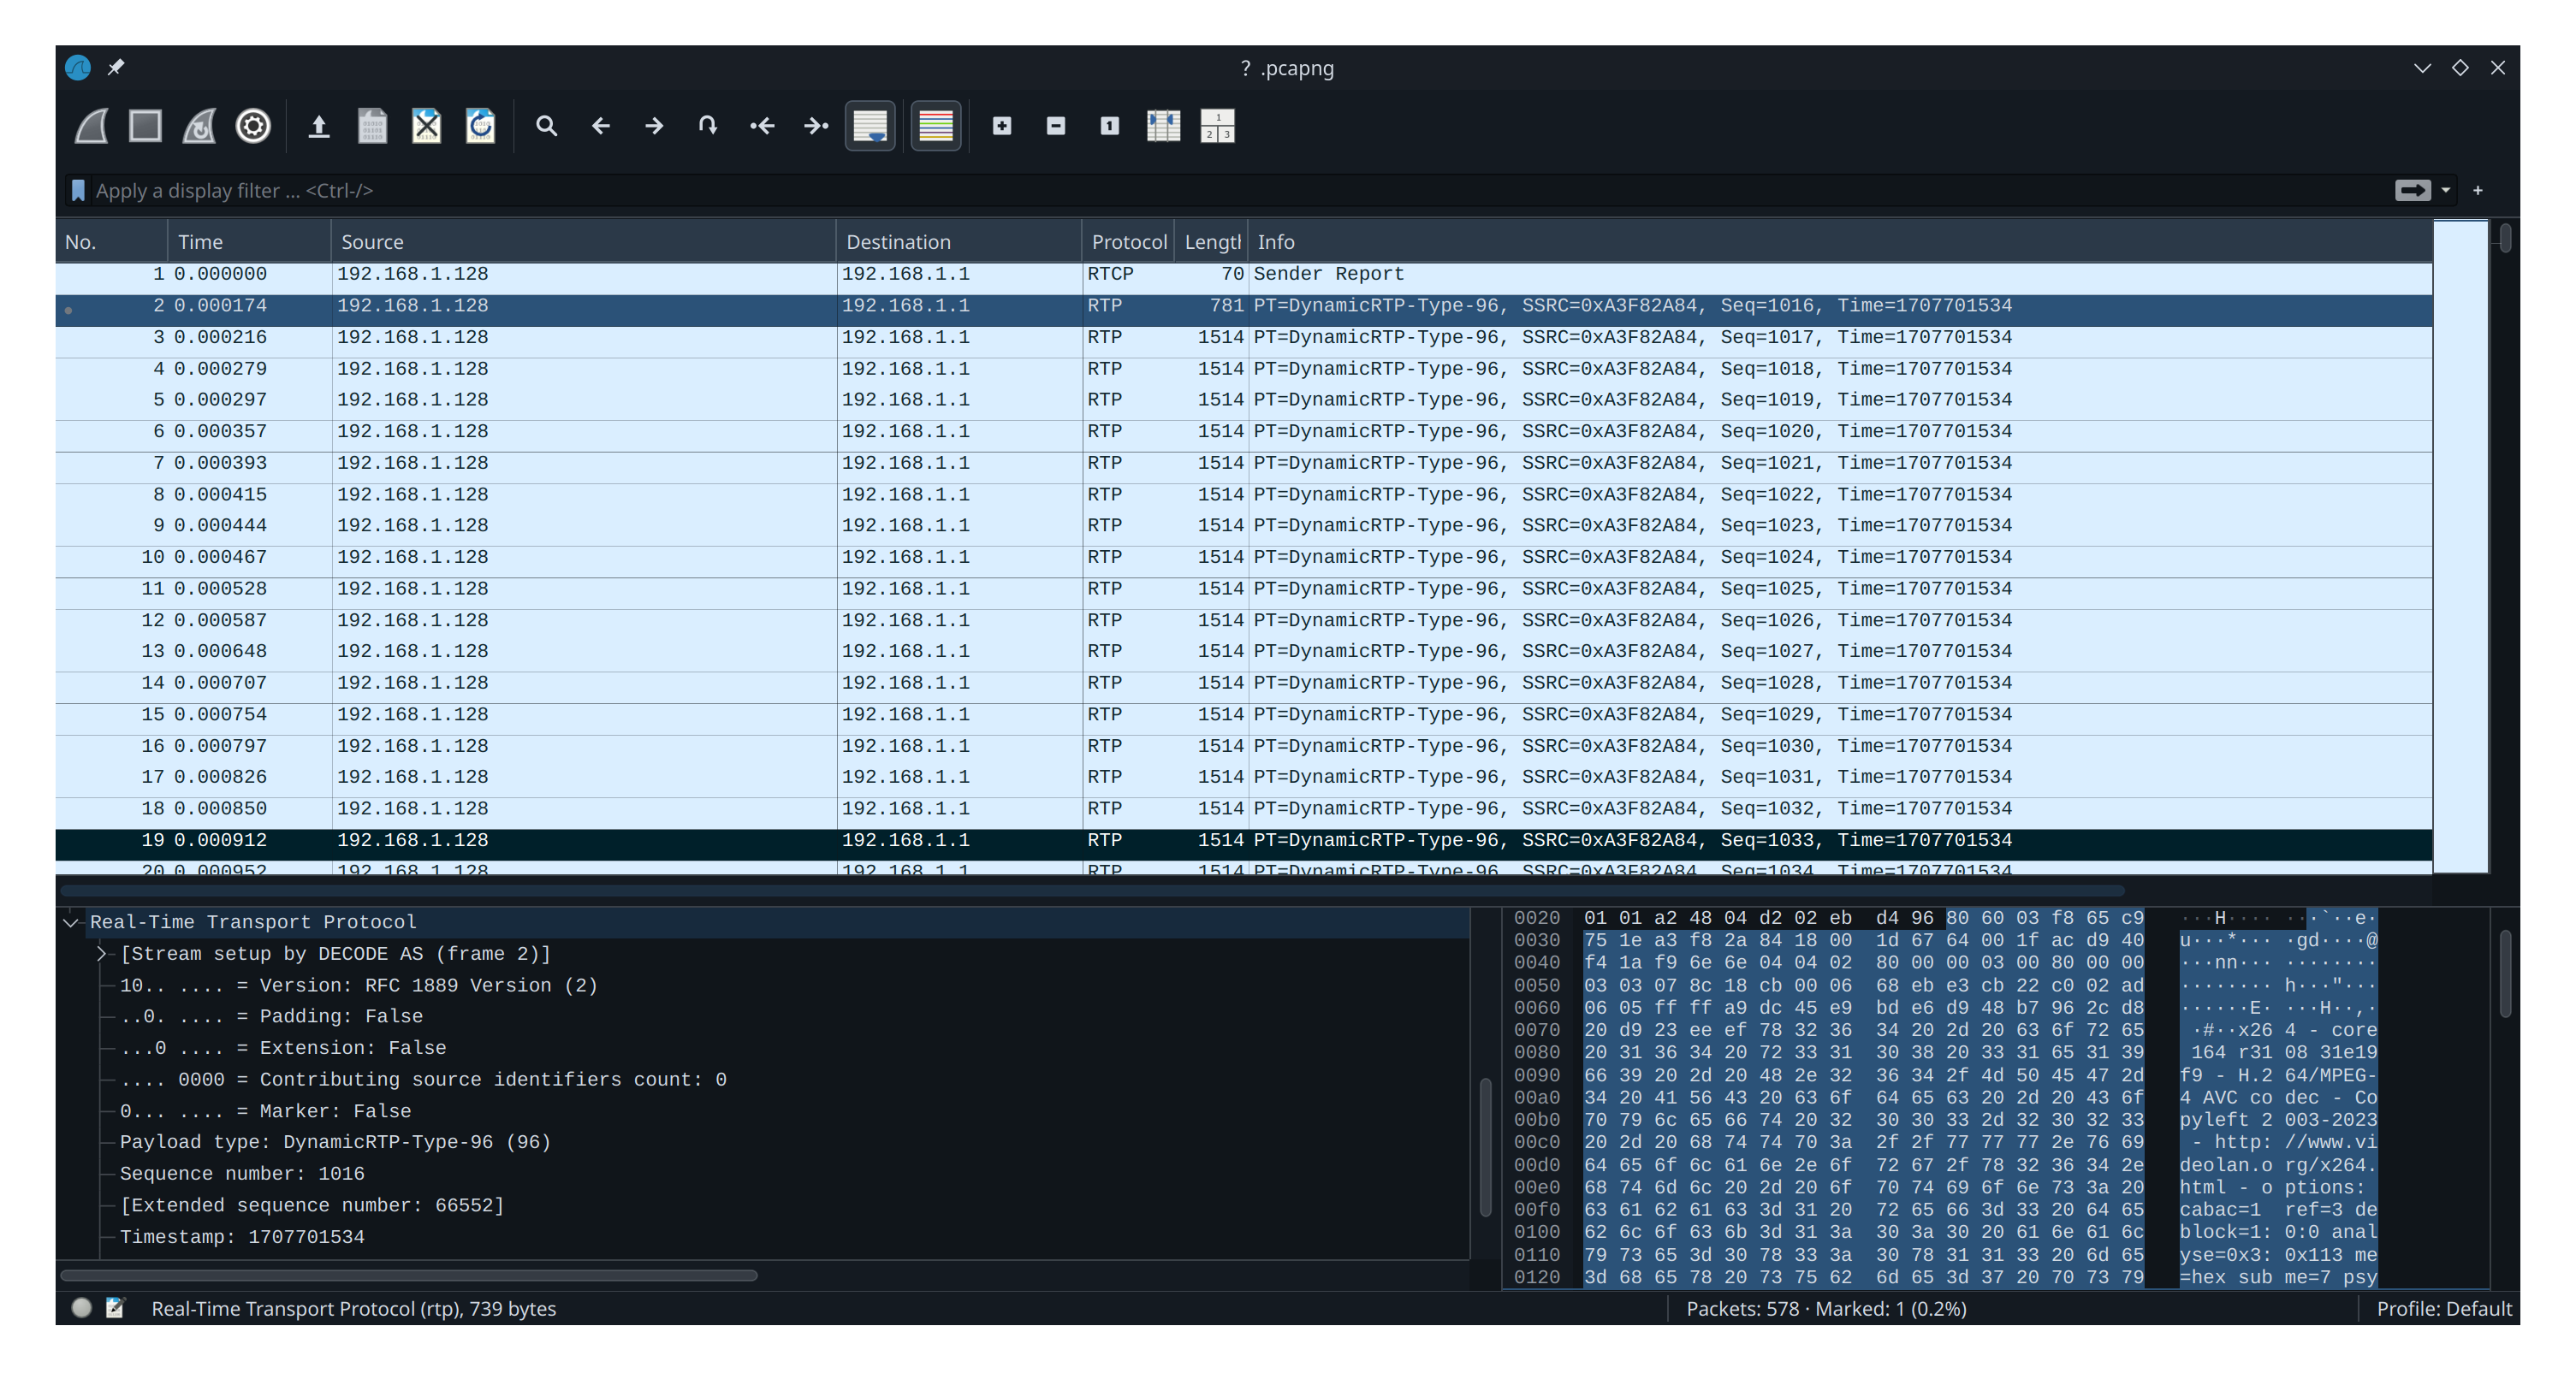Viewport: 2576px width, 1391px height.
Task: Click packet details horizontal scrollbar
Action: [x=408, y=1275]
